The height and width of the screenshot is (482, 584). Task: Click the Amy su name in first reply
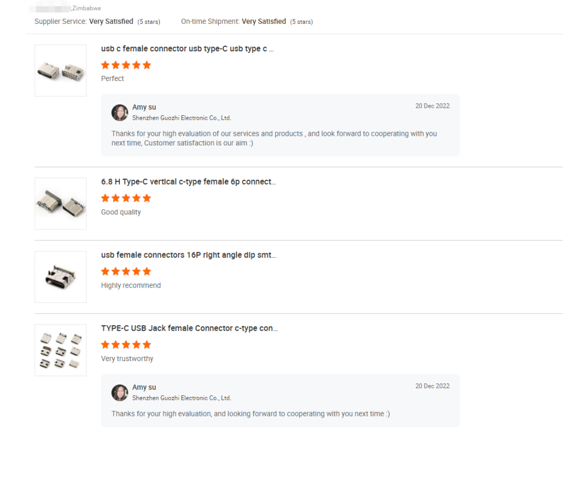[x=144, y=107]
